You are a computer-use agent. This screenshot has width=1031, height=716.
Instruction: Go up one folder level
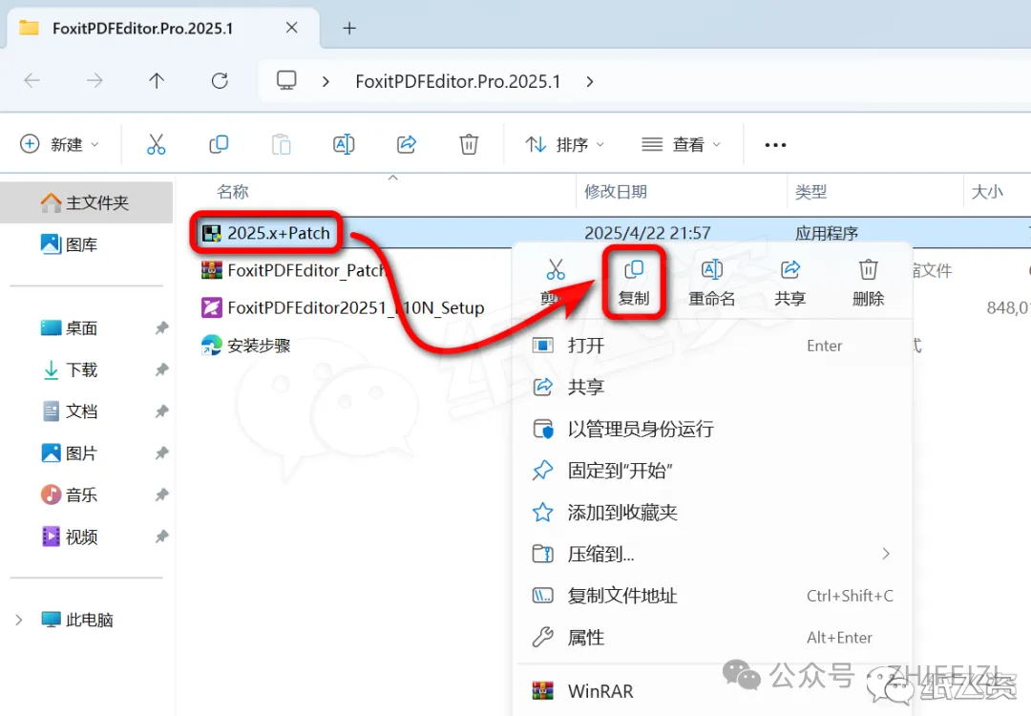point(157,81)
